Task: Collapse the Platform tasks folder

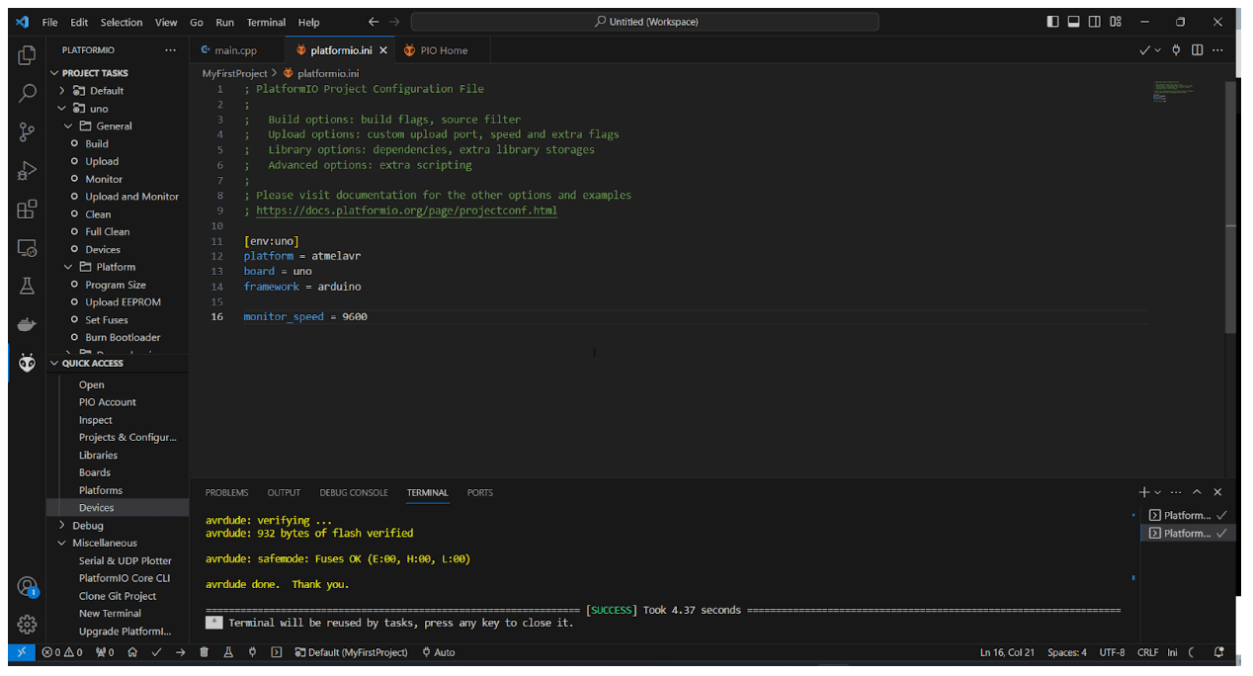Action: coord(68,267)
